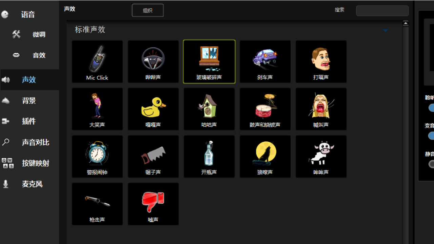The image size is (434, 244).
Task: Trigger the 嘎嘎声 duck sound
Action: [x=153, y=109]
